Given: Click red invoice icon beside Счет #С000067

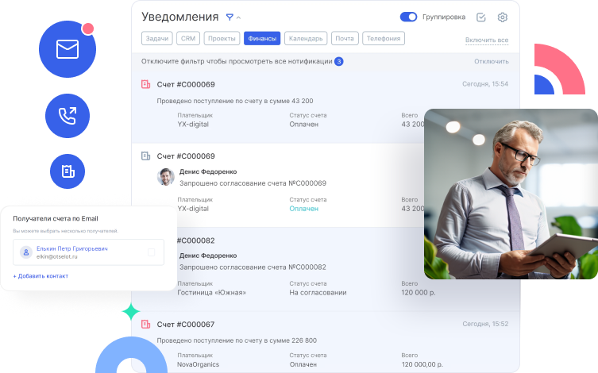Looking at the screenshot, I should (x=145, y=325).
